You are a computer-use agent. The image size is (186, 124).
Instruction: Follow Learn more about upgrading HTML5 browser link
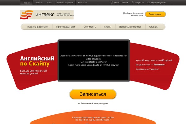coord(94,65)
